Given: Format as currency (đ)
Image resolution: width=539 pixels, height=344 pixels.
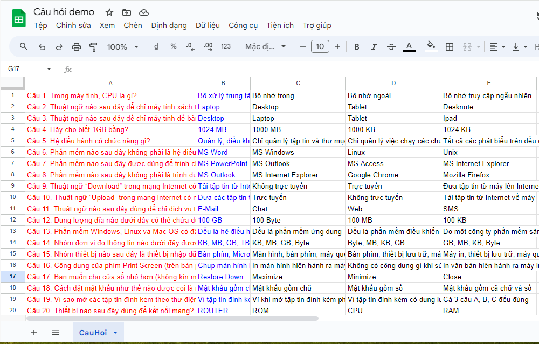Looking at the screenshot, I should click(156, 46).
